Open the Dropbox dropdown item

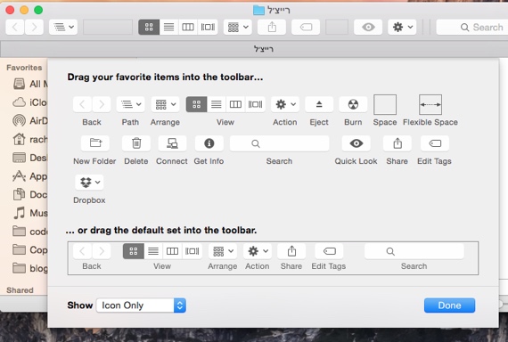click(x=89, y=183)
